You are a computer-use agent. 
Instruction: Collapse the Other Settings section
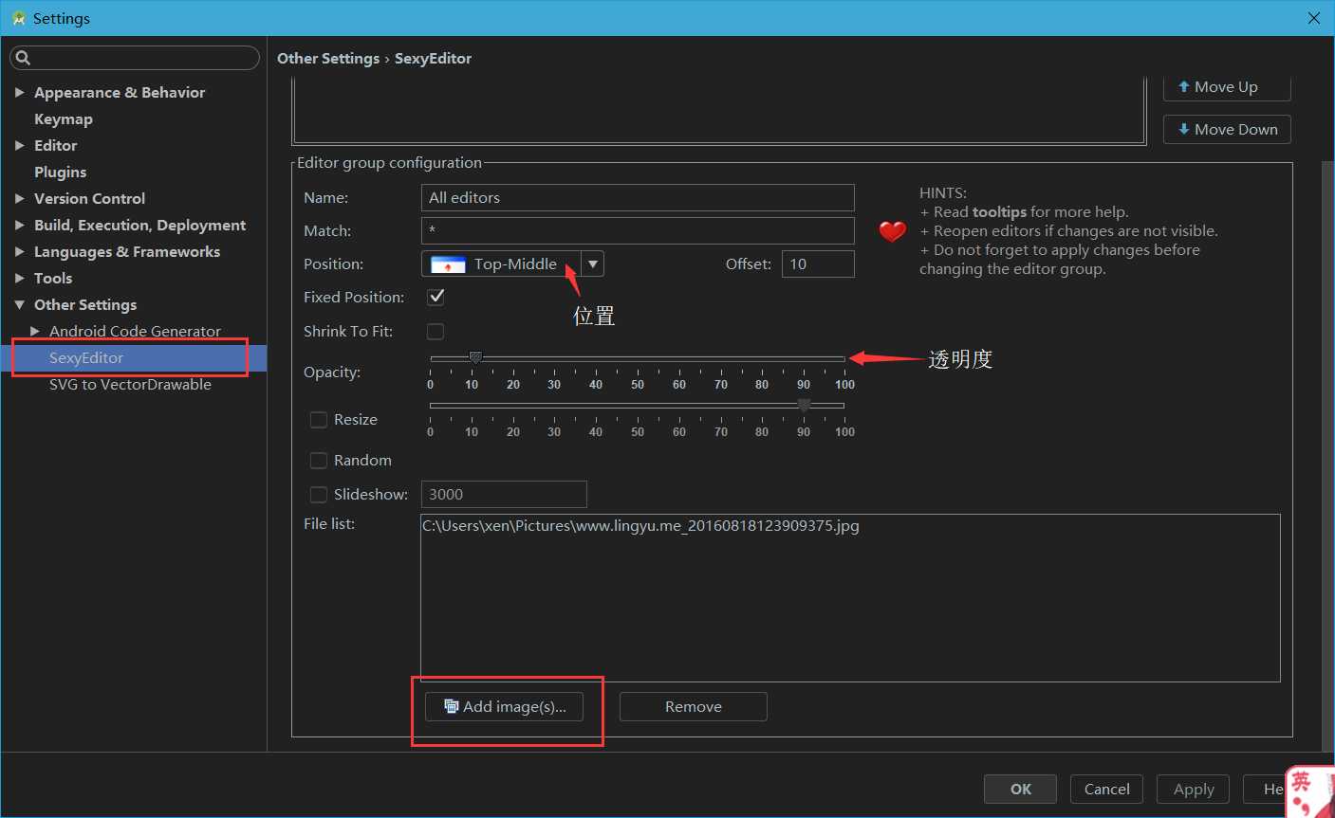[x=19, y=304]
